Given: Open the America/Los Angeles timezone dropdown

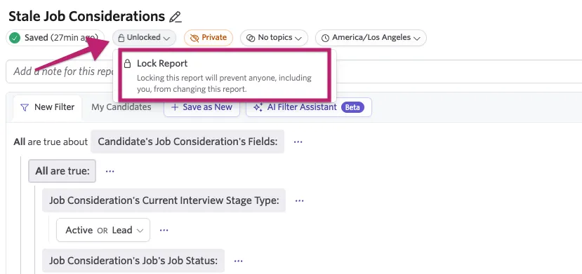Looking at the screenshot, I should coord(371,38).
